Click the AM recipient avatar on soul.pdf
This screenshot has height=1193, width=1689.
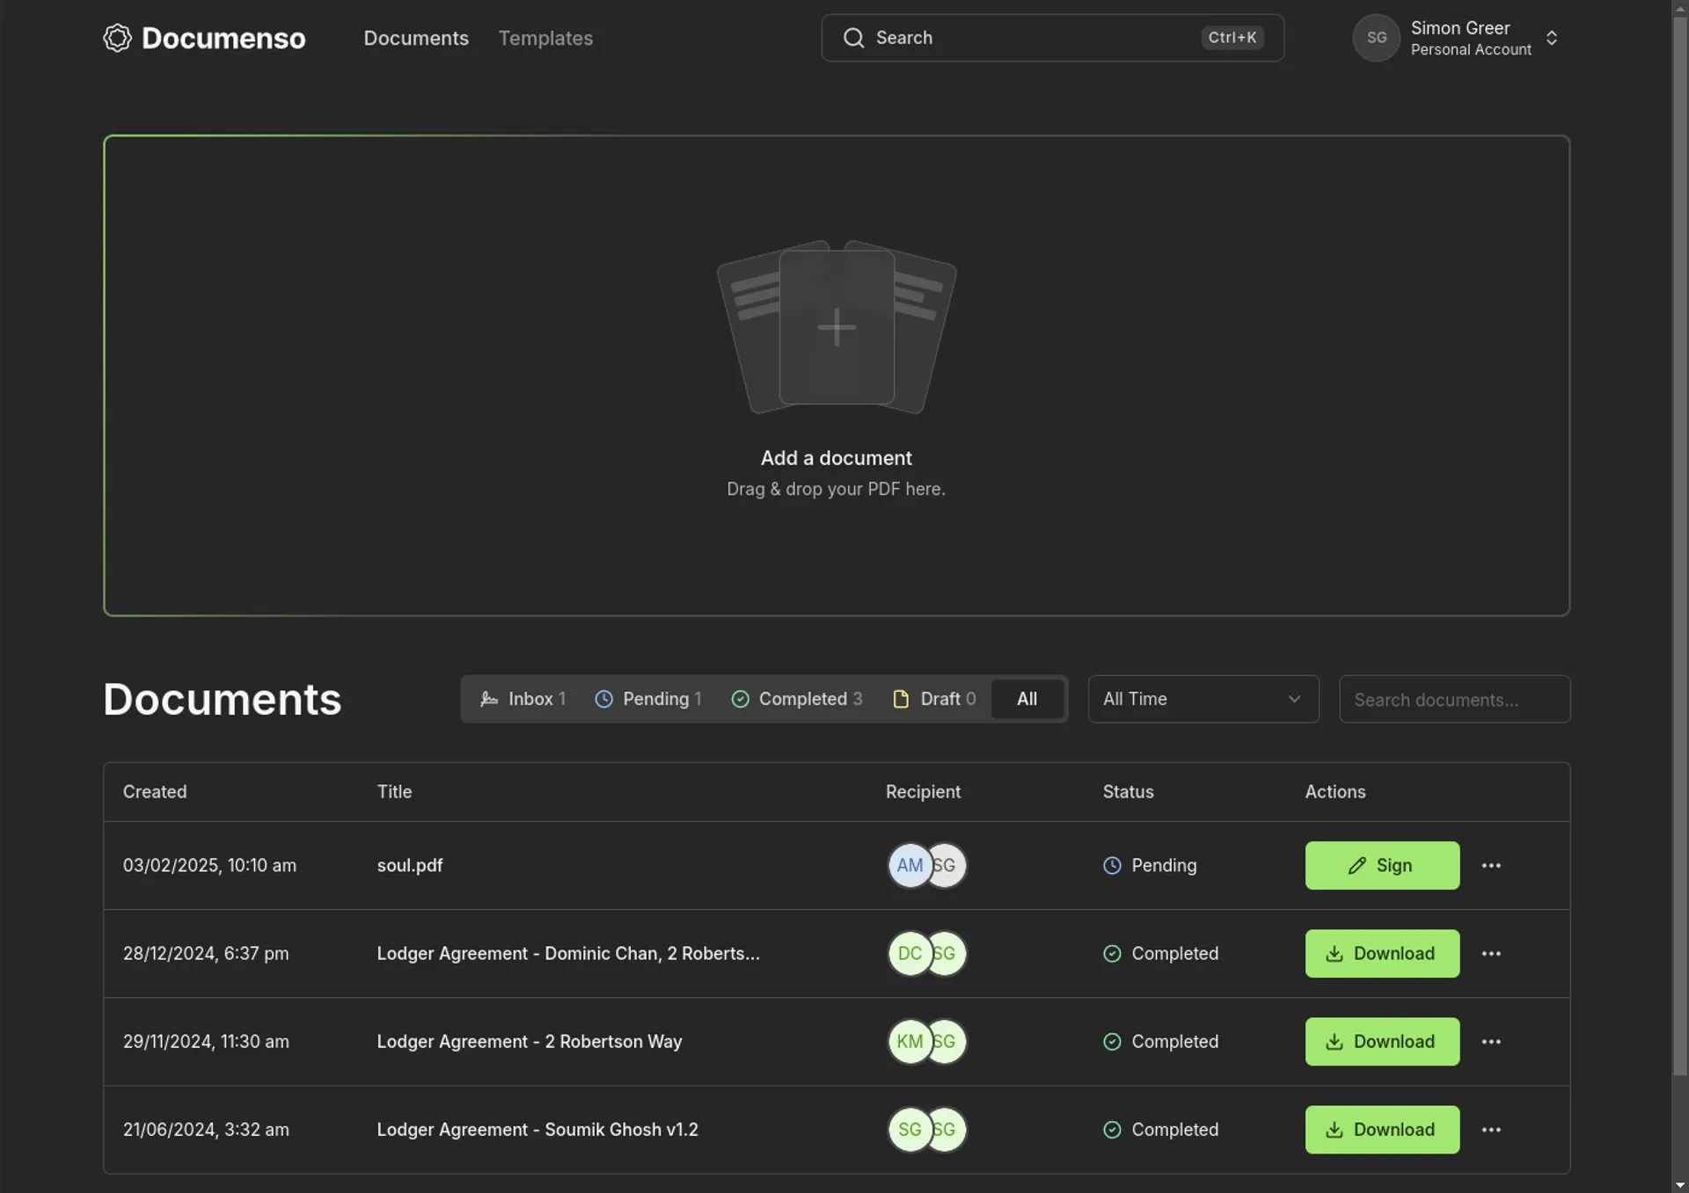click(908, 866)
